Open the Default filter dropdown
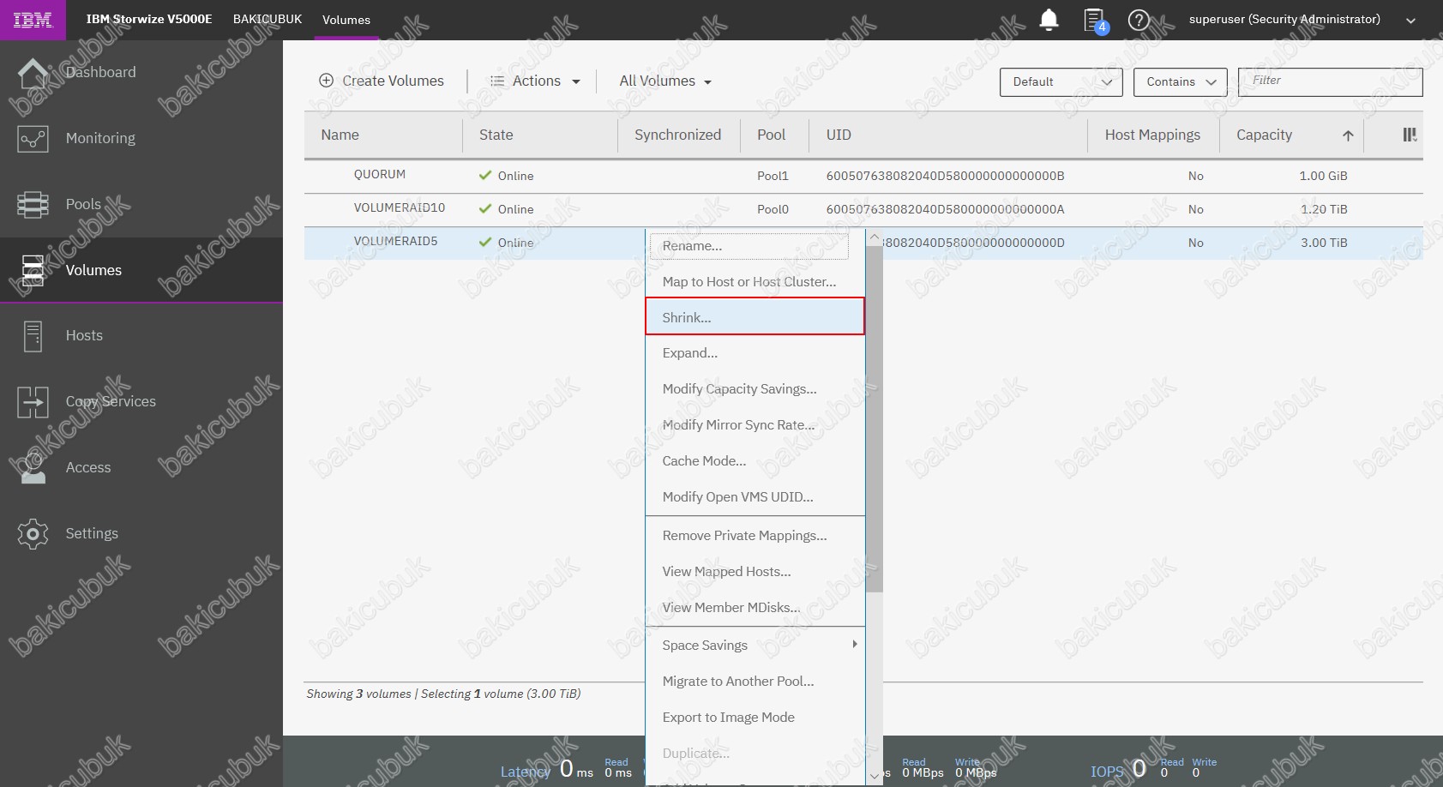The height and width of the screenshot is (787, 1443). pyautogui.click(x=1061, y=82)
